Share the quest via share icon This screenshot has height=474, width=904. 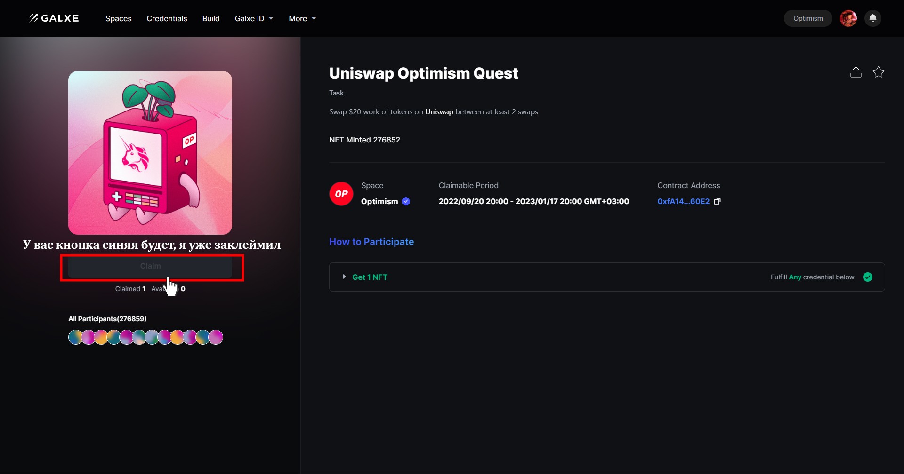tap(856, 72)
